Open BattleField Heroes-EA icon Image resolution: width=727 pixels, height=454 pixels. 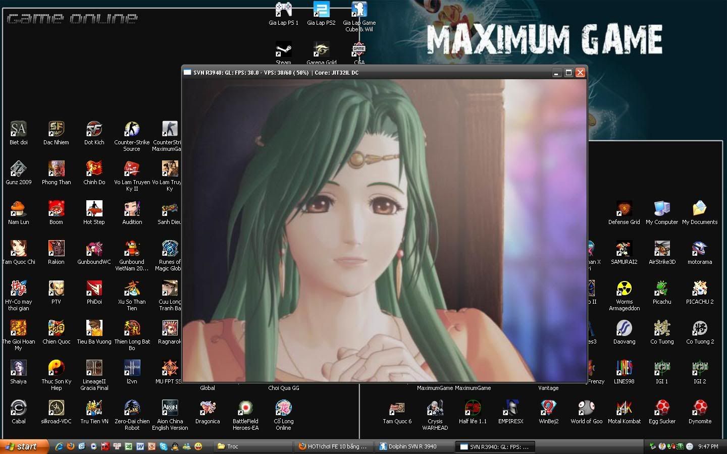[x=245, y=408]
